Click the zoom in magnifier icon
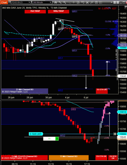This screenshot has height=165, width=127. pos(65,2)
